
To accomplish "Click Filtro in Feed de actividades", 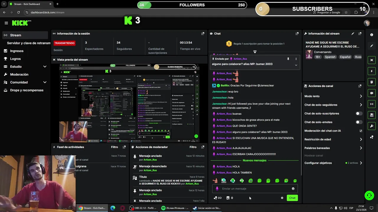I will point(114,147).
